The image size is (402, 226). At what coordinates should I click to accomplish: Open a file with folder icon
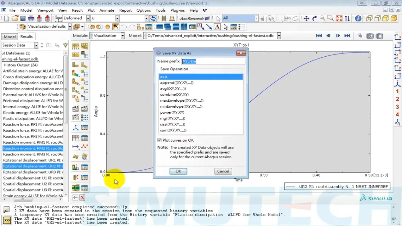click(x=15, y=18)
